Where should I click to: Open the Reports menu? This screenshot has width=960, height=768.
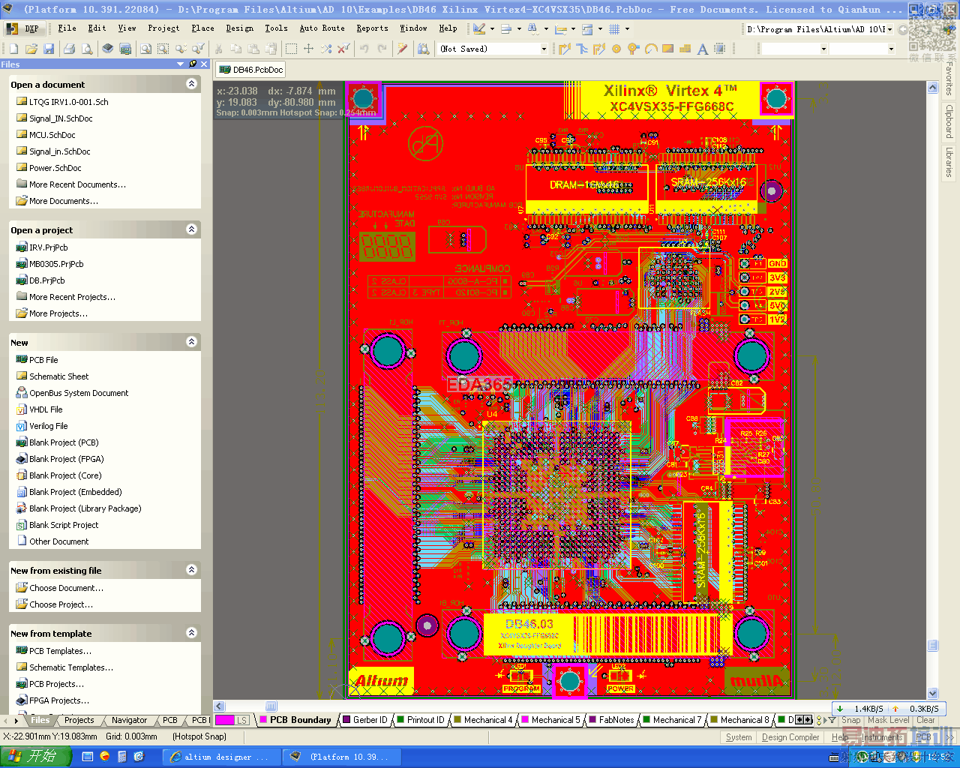[373, 28]
